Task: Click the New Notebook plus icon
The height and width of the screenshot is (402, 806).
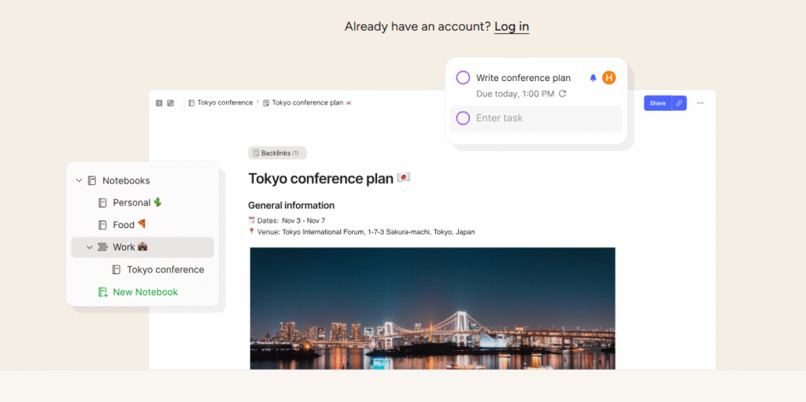Action: [102, 292]
